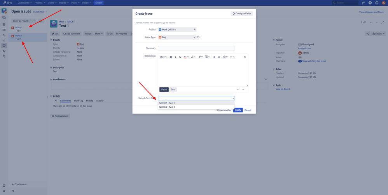Open Jira administration gear in header
Viewport: 388px width, 195px height.
click(x=377, y=3)
